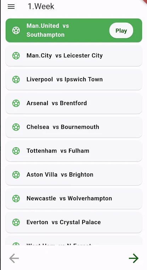Choose the Chelsea vs Bournemouth fixture

74,127
